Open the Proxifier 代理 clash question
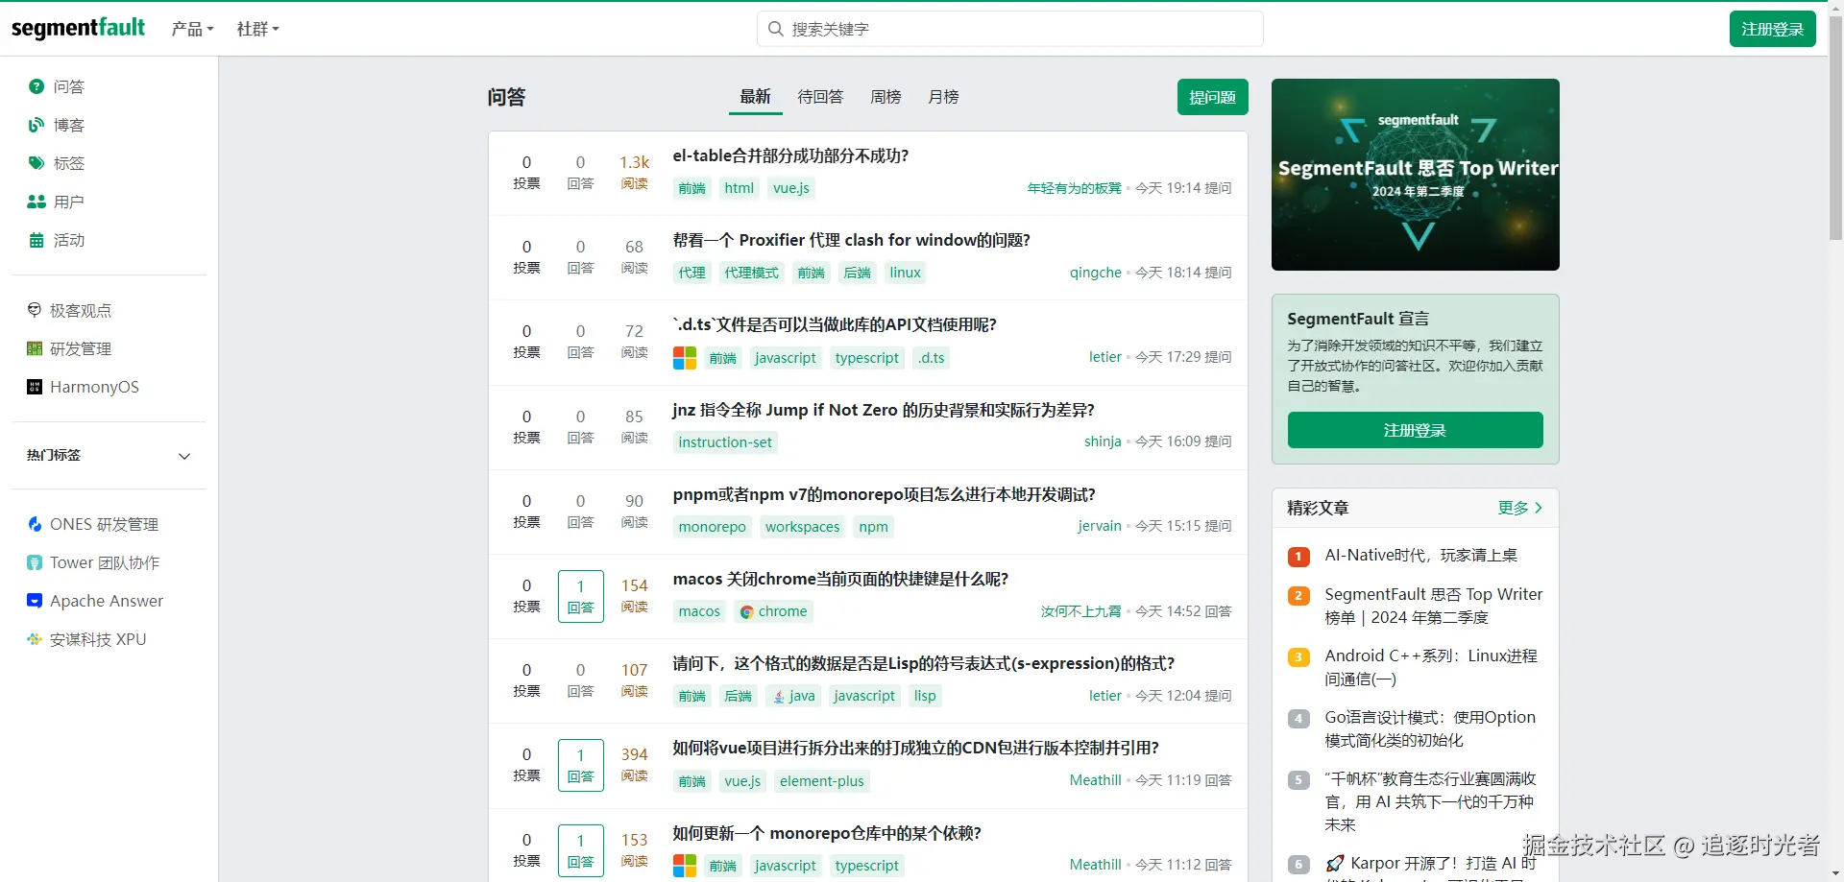The height and width of the screenshot is (882, 1844). (851, 240)
